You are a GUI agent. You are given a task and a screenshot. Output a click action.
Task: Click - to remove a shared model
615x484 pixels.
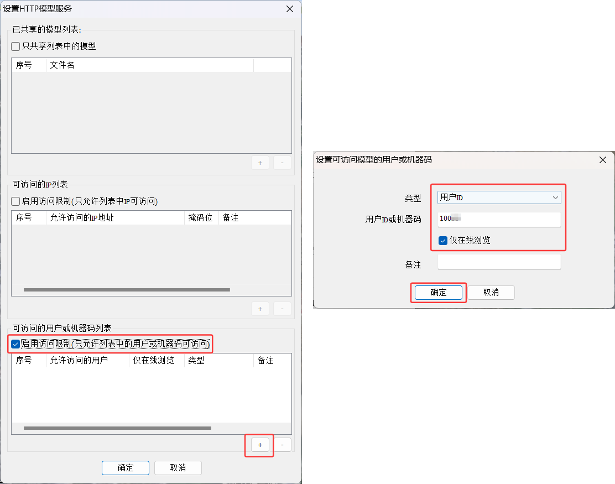[x=282, y=163]
